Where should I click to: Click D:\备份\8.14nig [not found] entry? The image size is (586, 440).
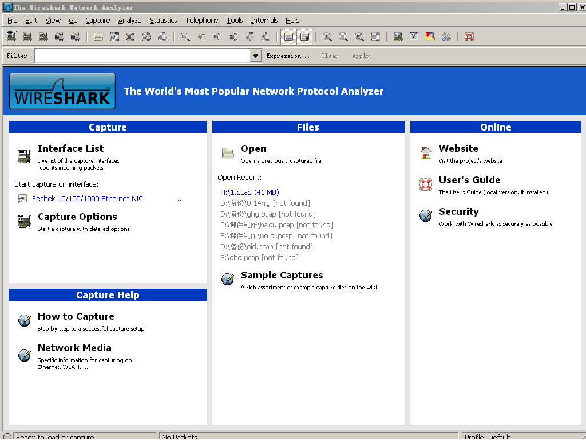(265, 203)
